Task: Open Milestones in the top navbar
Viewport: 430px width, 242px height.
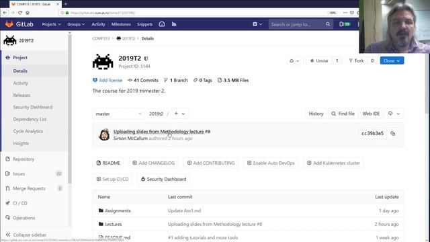Action: 121,24
